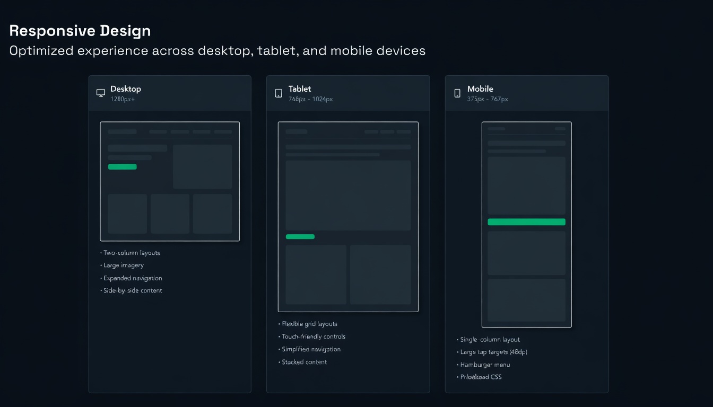Click the hero image placeholder in the desktop wireframe
713x407 pixels.
pyautogui.click(x=202, y=166)
